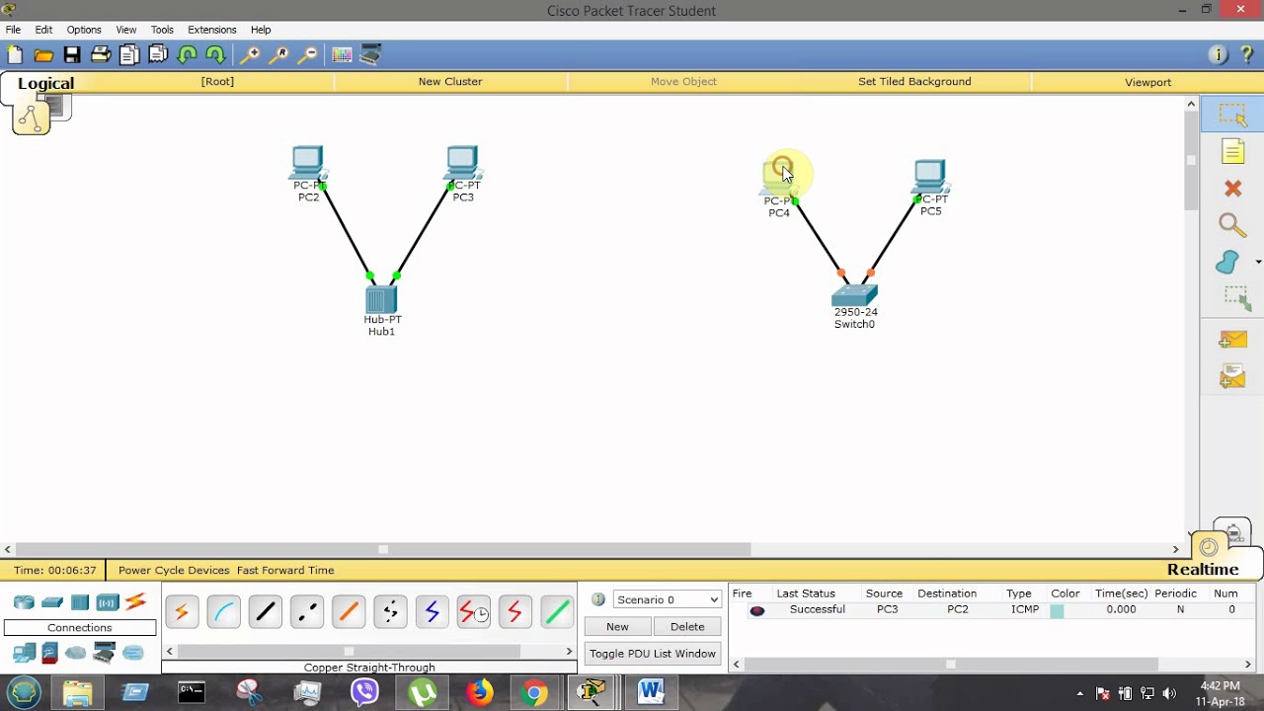
Task: Select the Copper Cross-Over dashed cable
Action: click(x=307, y=613)
